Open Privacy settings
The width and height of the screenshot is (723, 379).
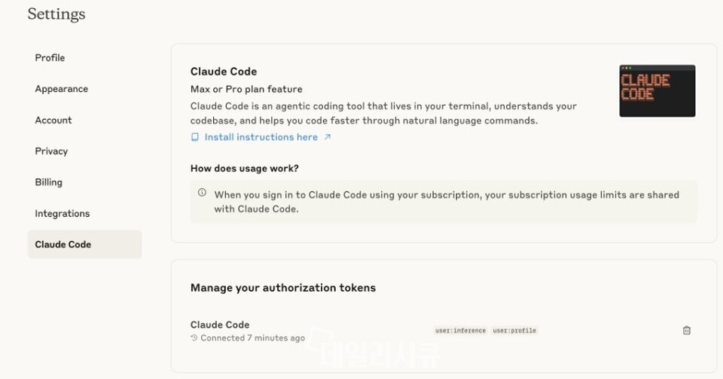(x=51, y=151)
